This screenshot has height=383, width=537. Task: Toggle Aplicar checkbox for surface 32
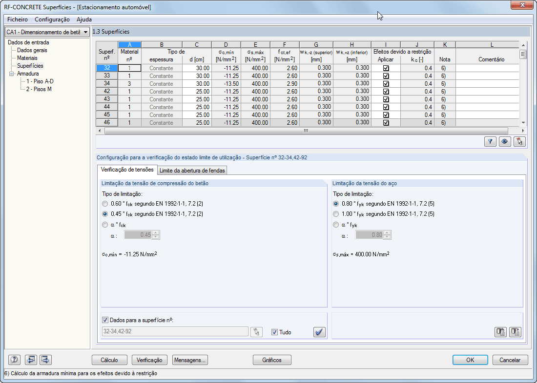386,68
